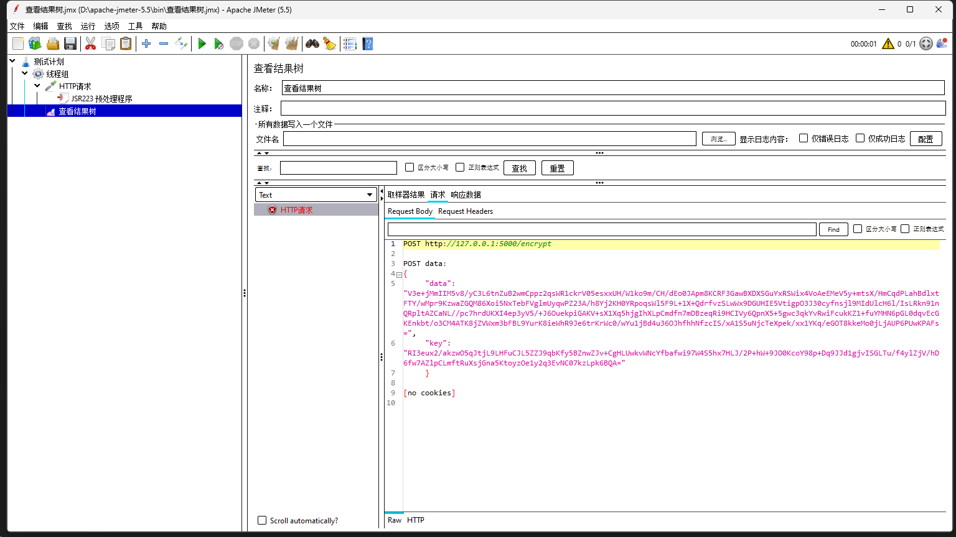The height and width of the screenshot is (537, 956).
Task: Collapse the HTTP请求 tree node
Action: (37, 86)
